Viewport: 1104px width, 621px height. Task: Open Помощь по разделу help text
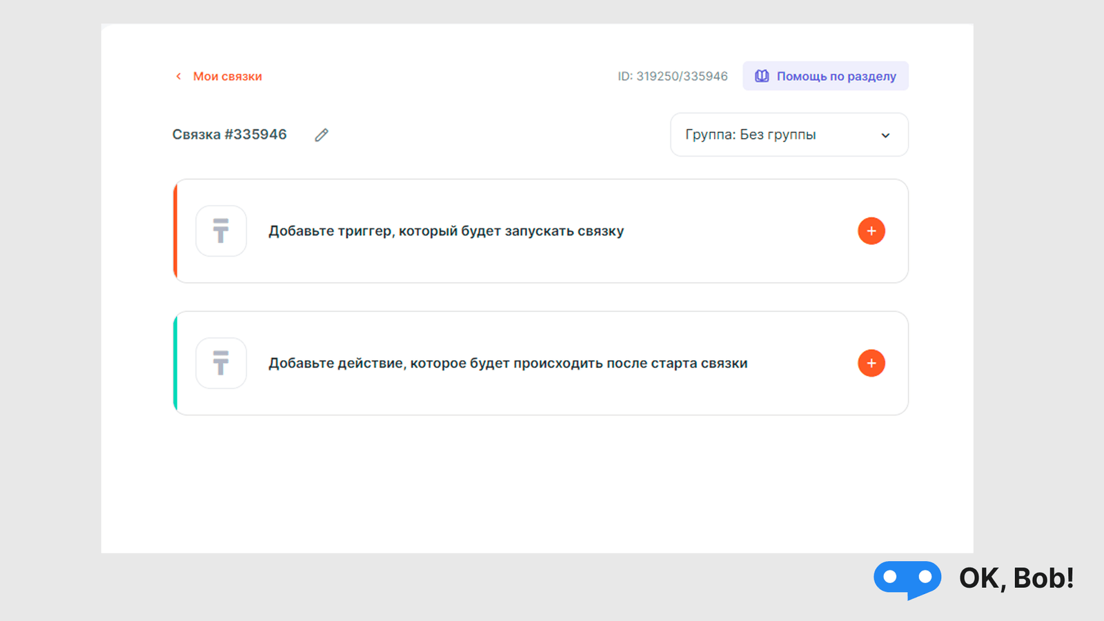tap(836, 77)
